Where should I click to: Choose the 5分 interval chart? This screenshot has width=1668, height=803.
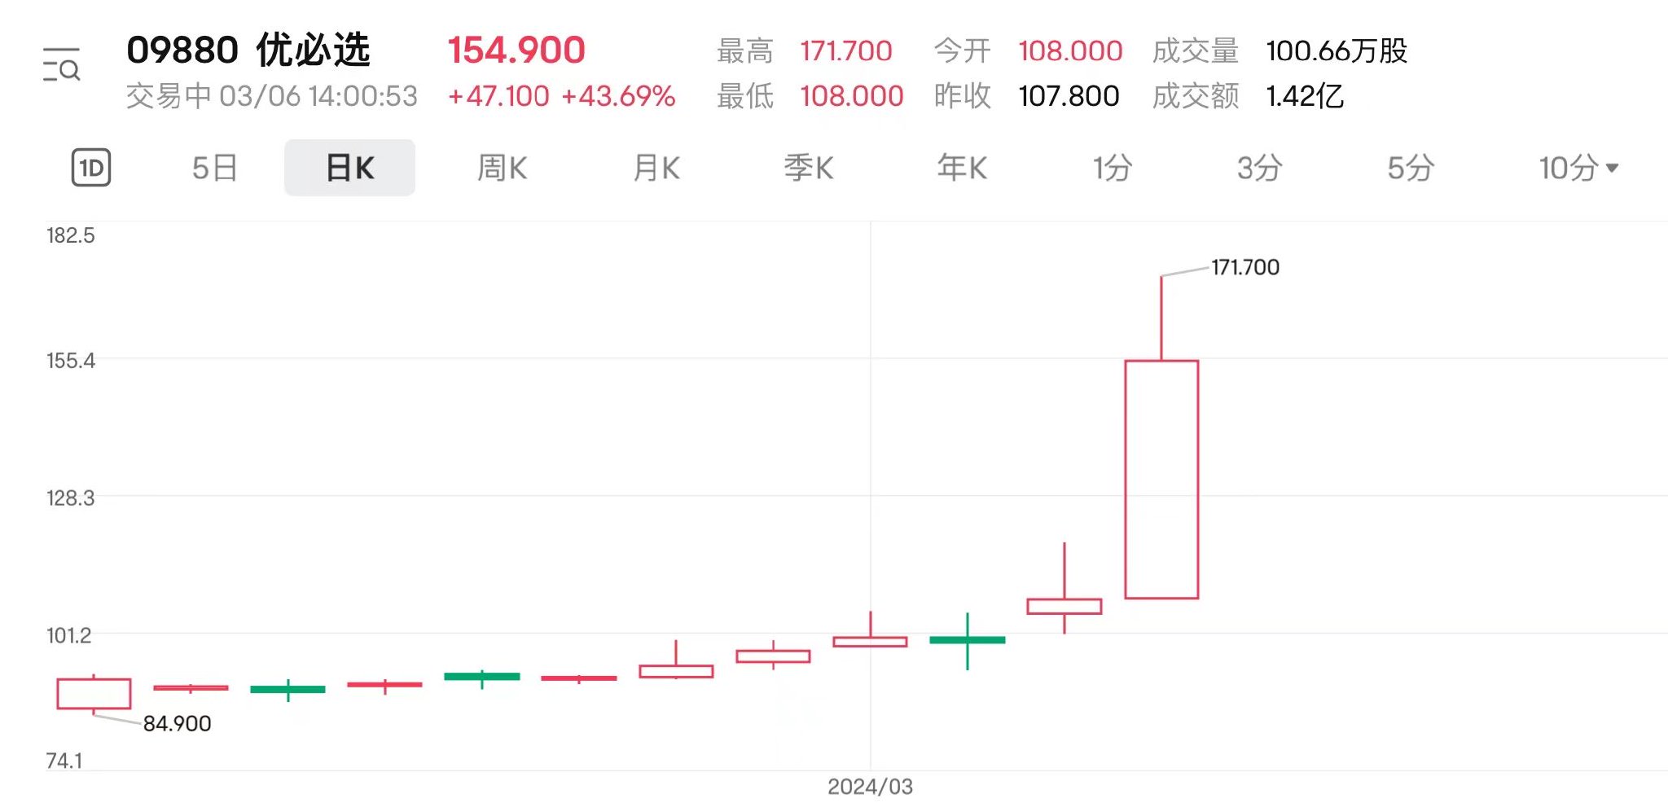pyautogui.click(x=1411, y=168)
